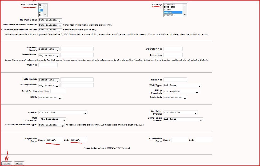Click the Reset button
This screenshot has height=166, width=260.
click(19, 164)
